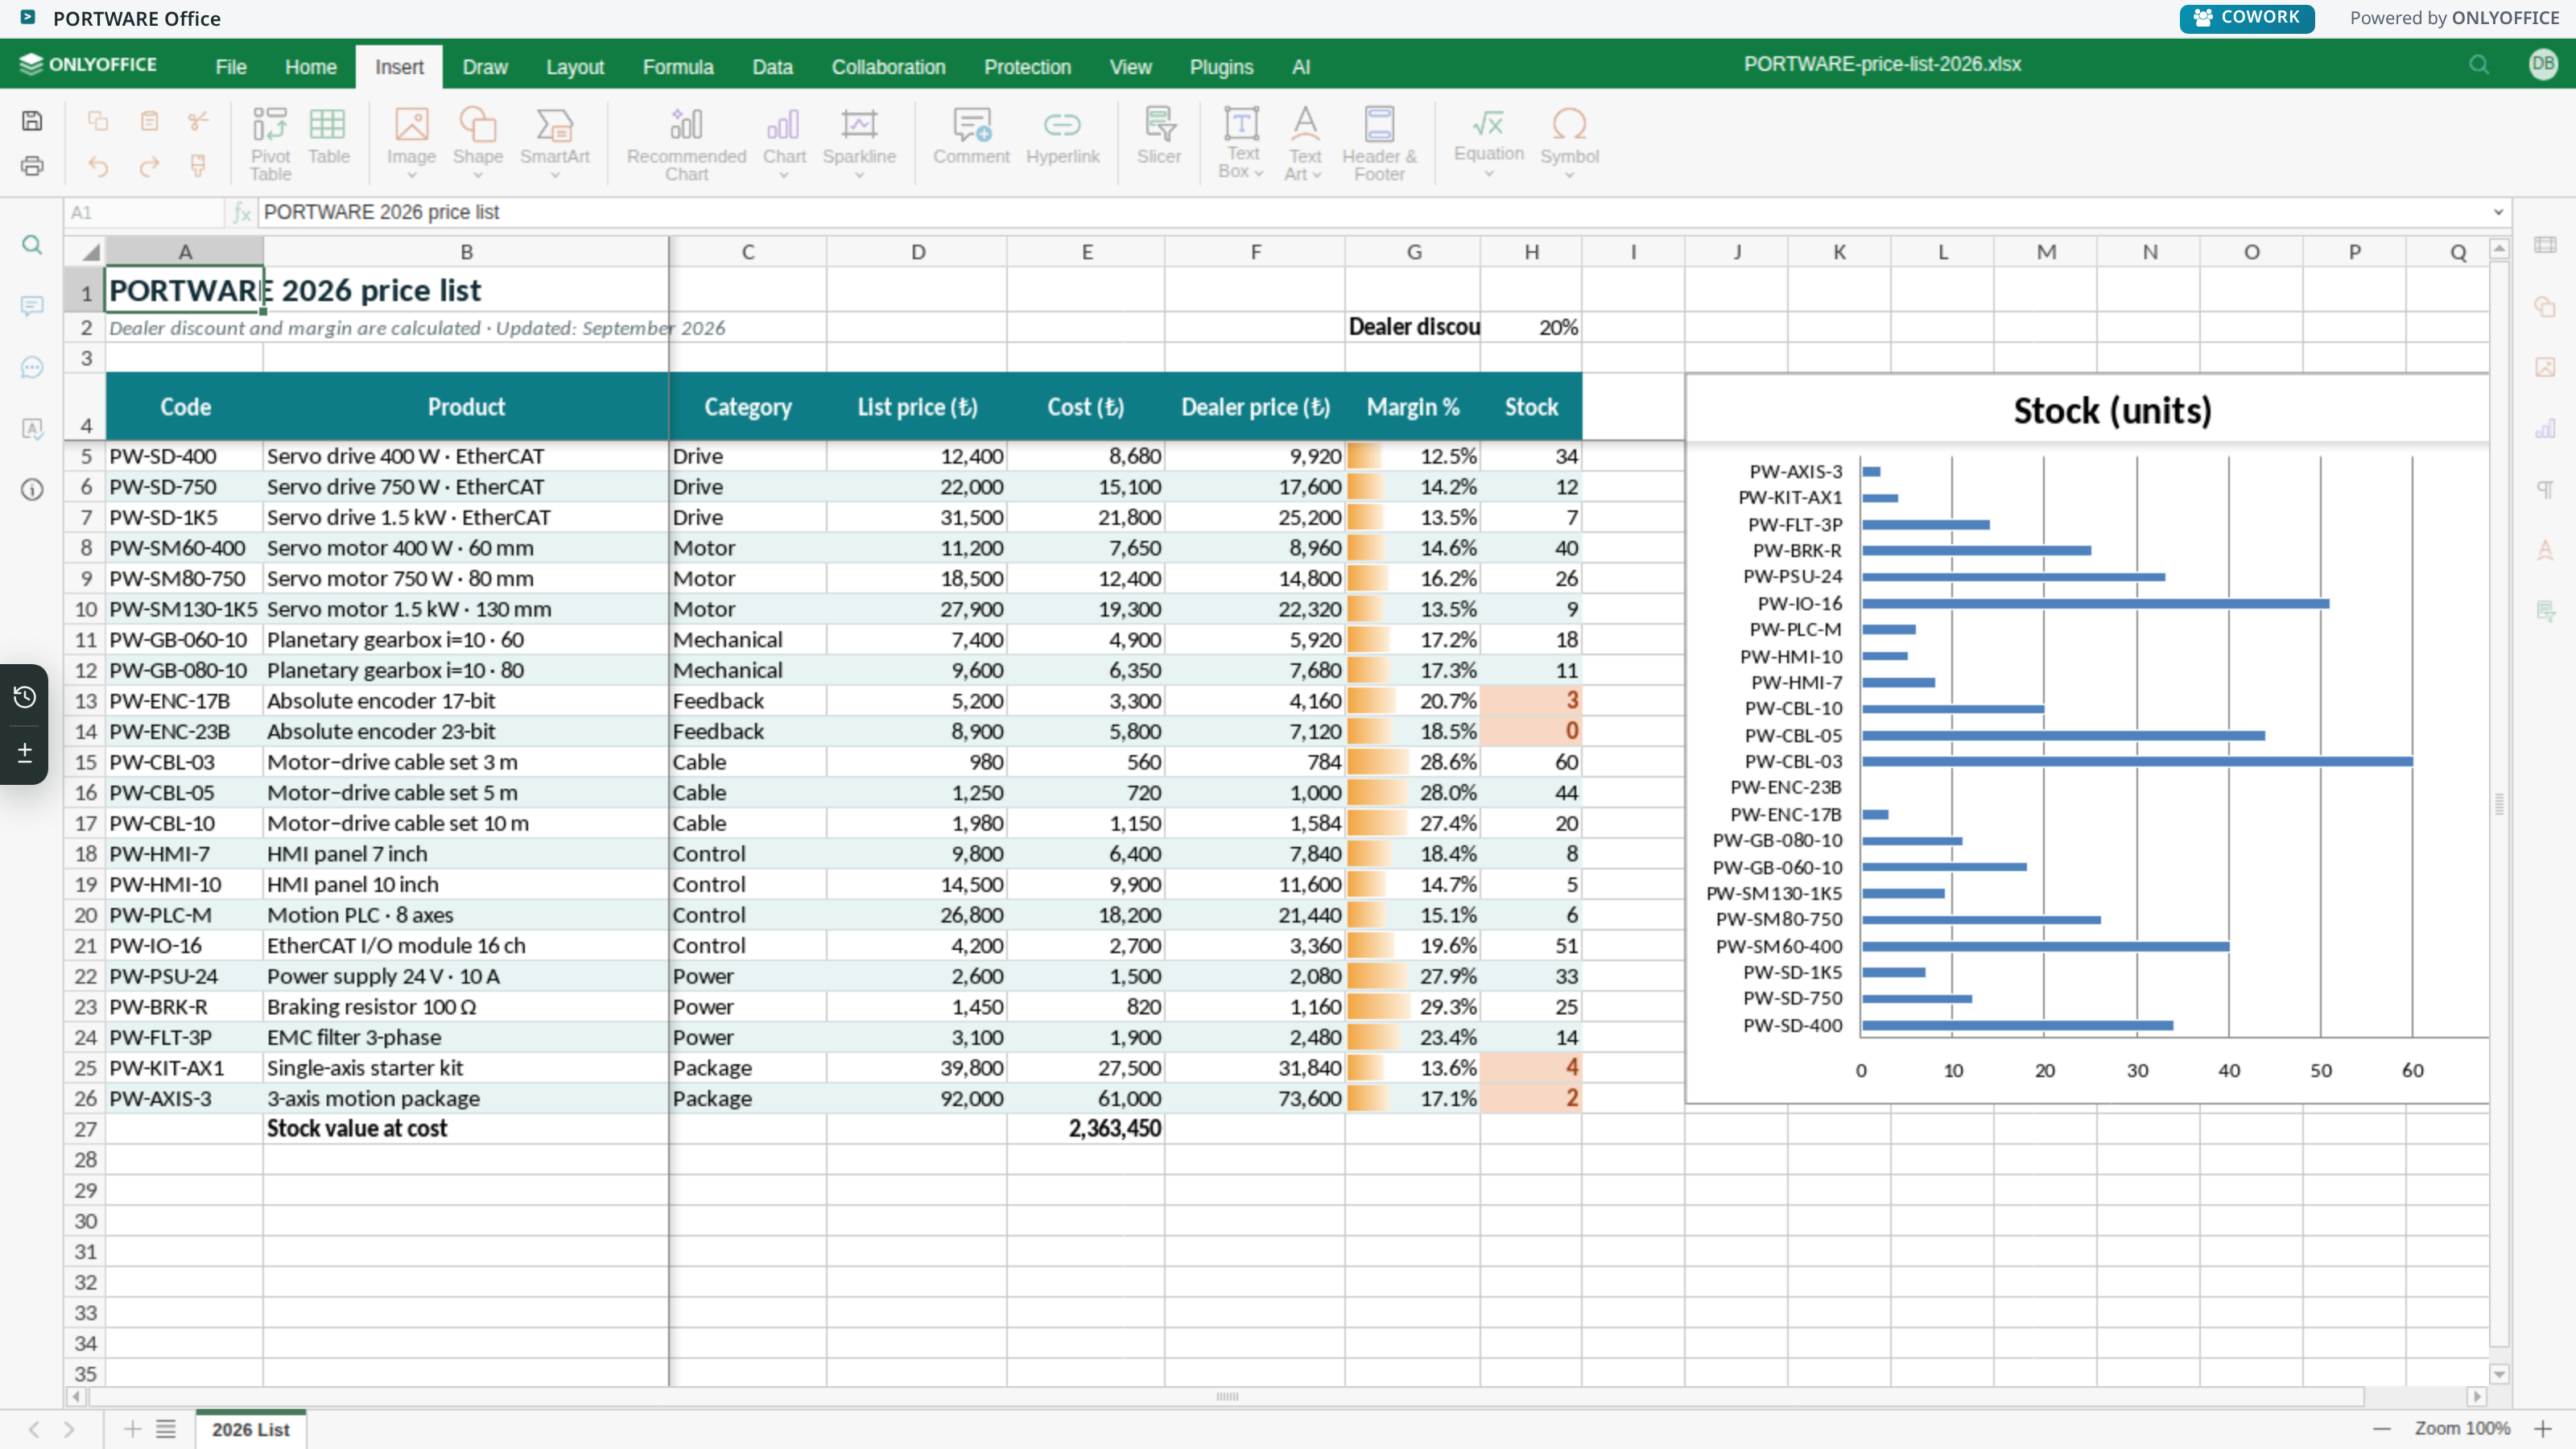Image resolution: width=2576 pixels, height=1449 pixels.
Task: Redo the last action
Action: point(149,166)
